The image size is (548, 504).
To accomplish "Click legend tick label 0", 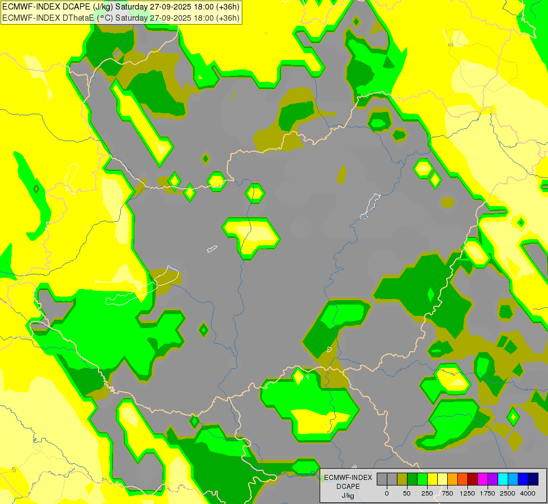I will [387, 493].
